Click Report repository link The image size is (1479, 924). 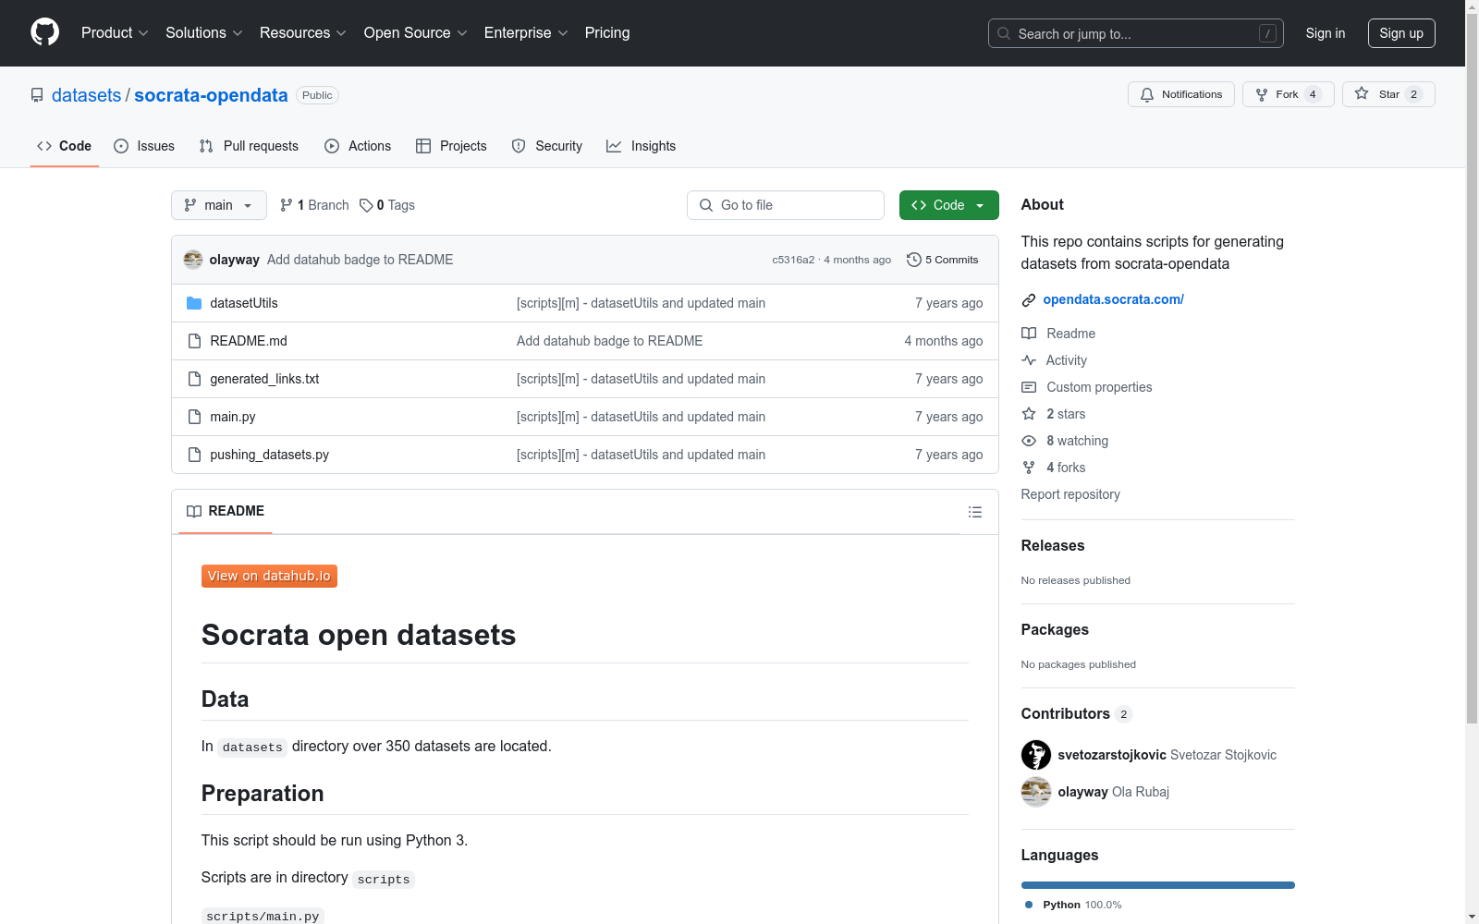[1070, 494]
